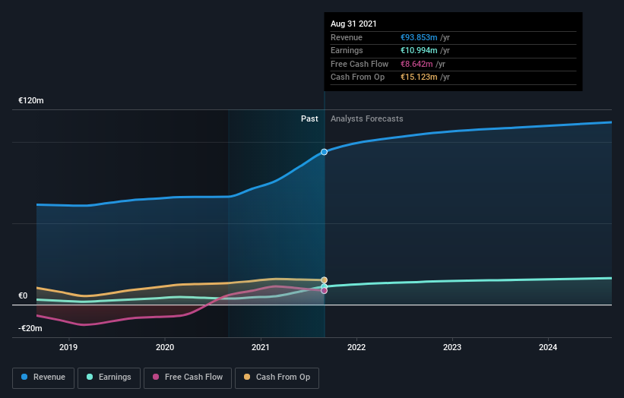Click the 2021 x-axis label
624x398 pixels.
(x=261, y=347)
